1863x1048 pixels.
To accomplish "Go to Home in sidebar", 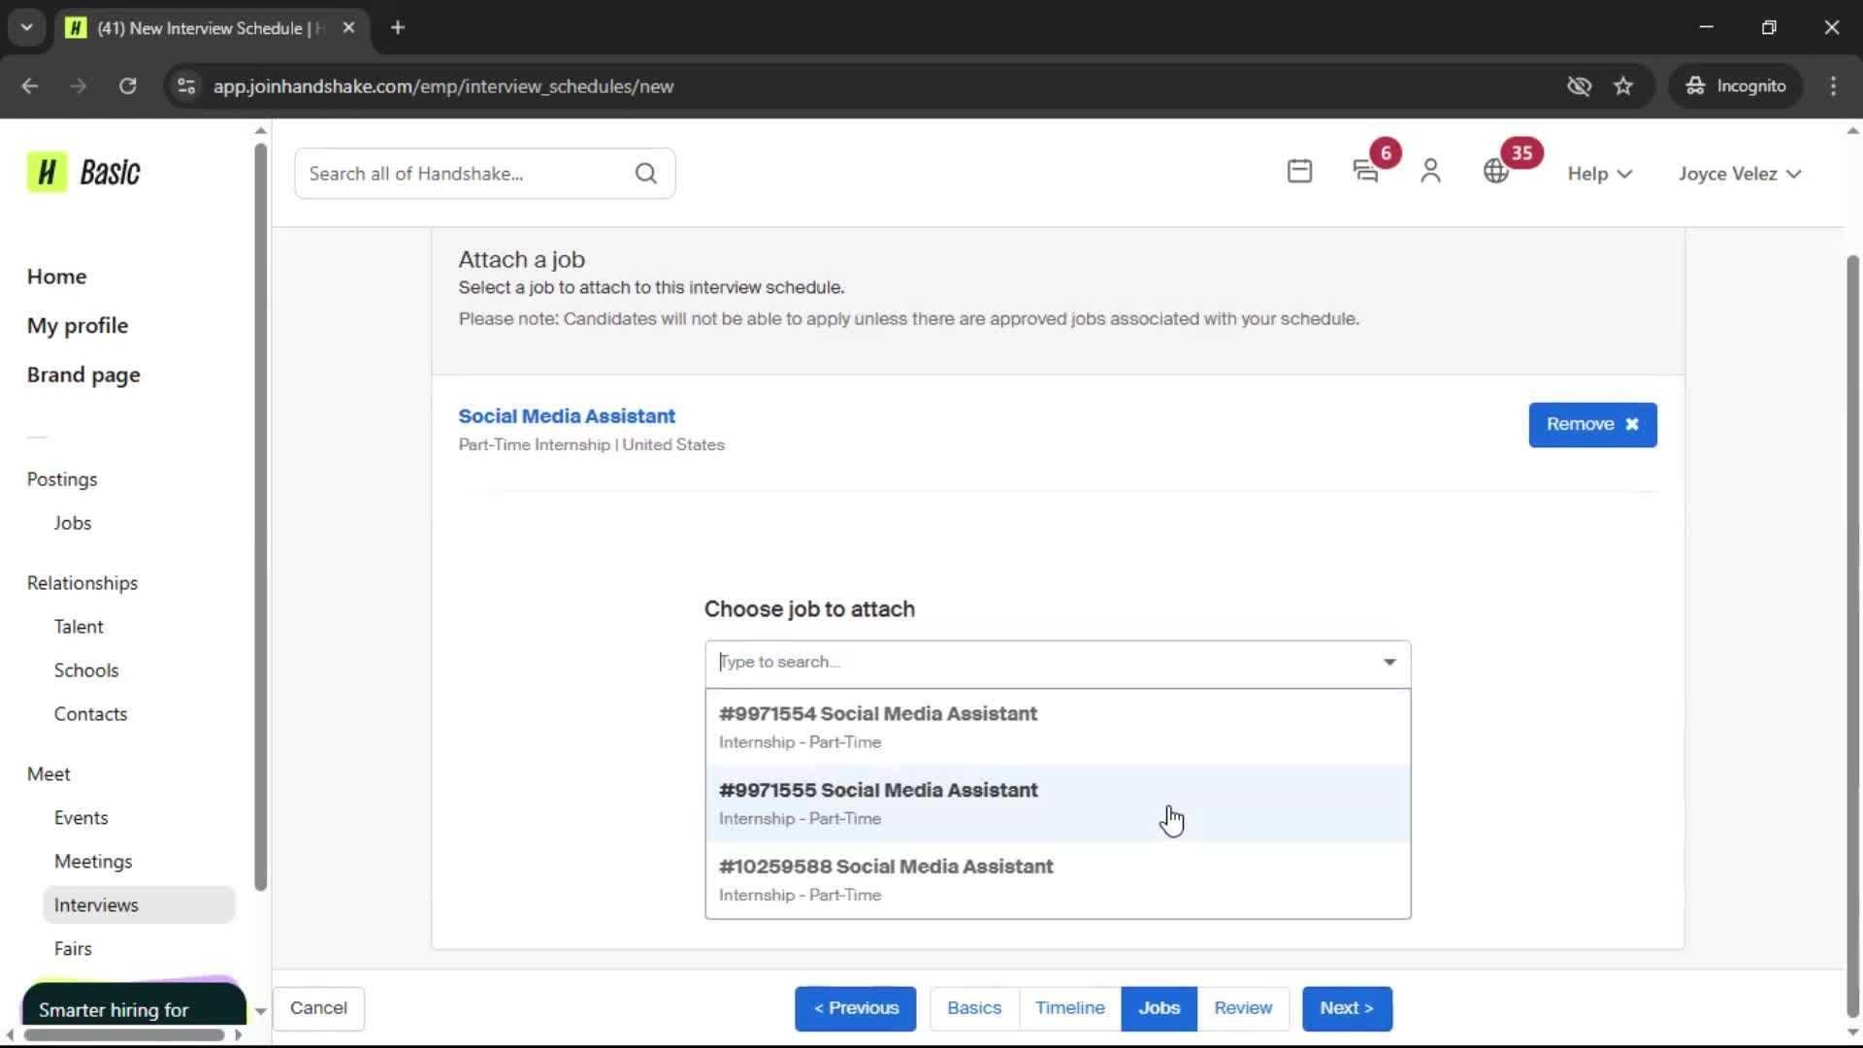I will [x=56, y=277].
